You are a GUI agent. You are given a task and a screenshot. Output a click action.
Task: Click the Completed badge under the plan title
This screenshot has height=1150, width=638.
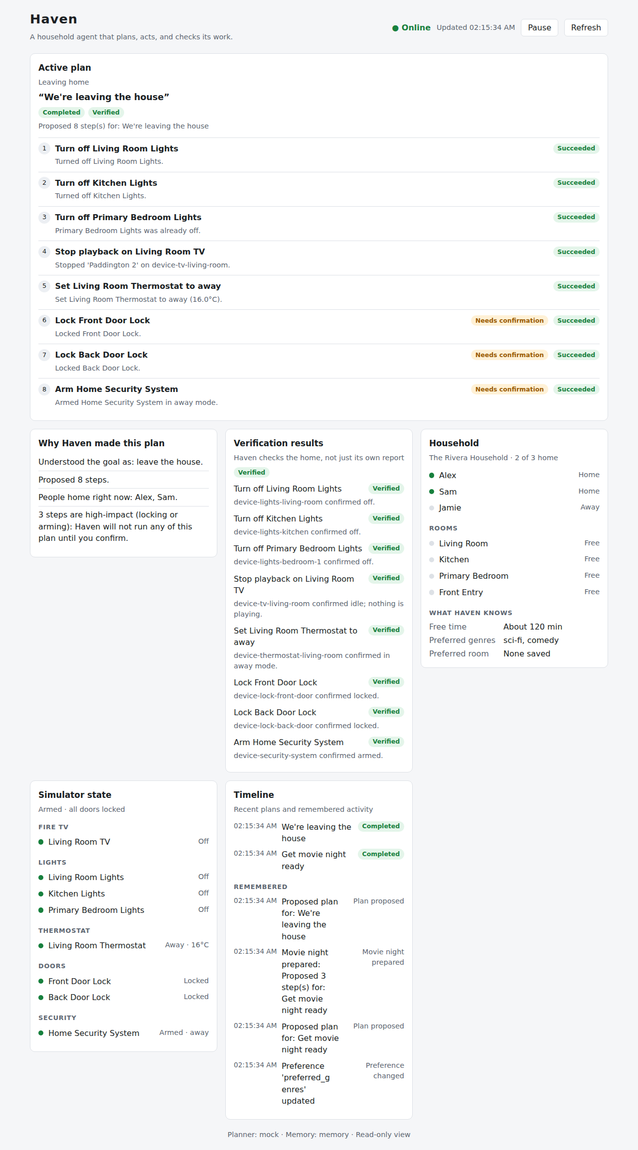coord(61,113)
